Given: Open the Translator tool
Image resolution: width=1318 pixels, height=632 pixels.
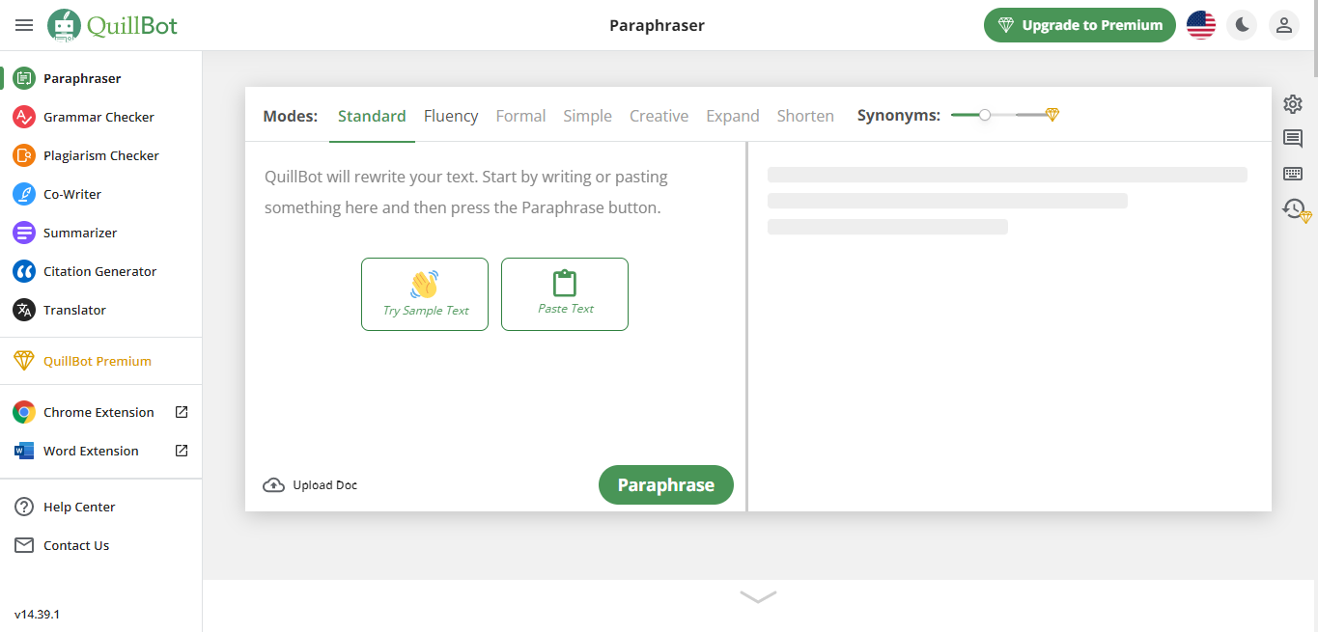Looking at the screenshot, I should point(74,310).
